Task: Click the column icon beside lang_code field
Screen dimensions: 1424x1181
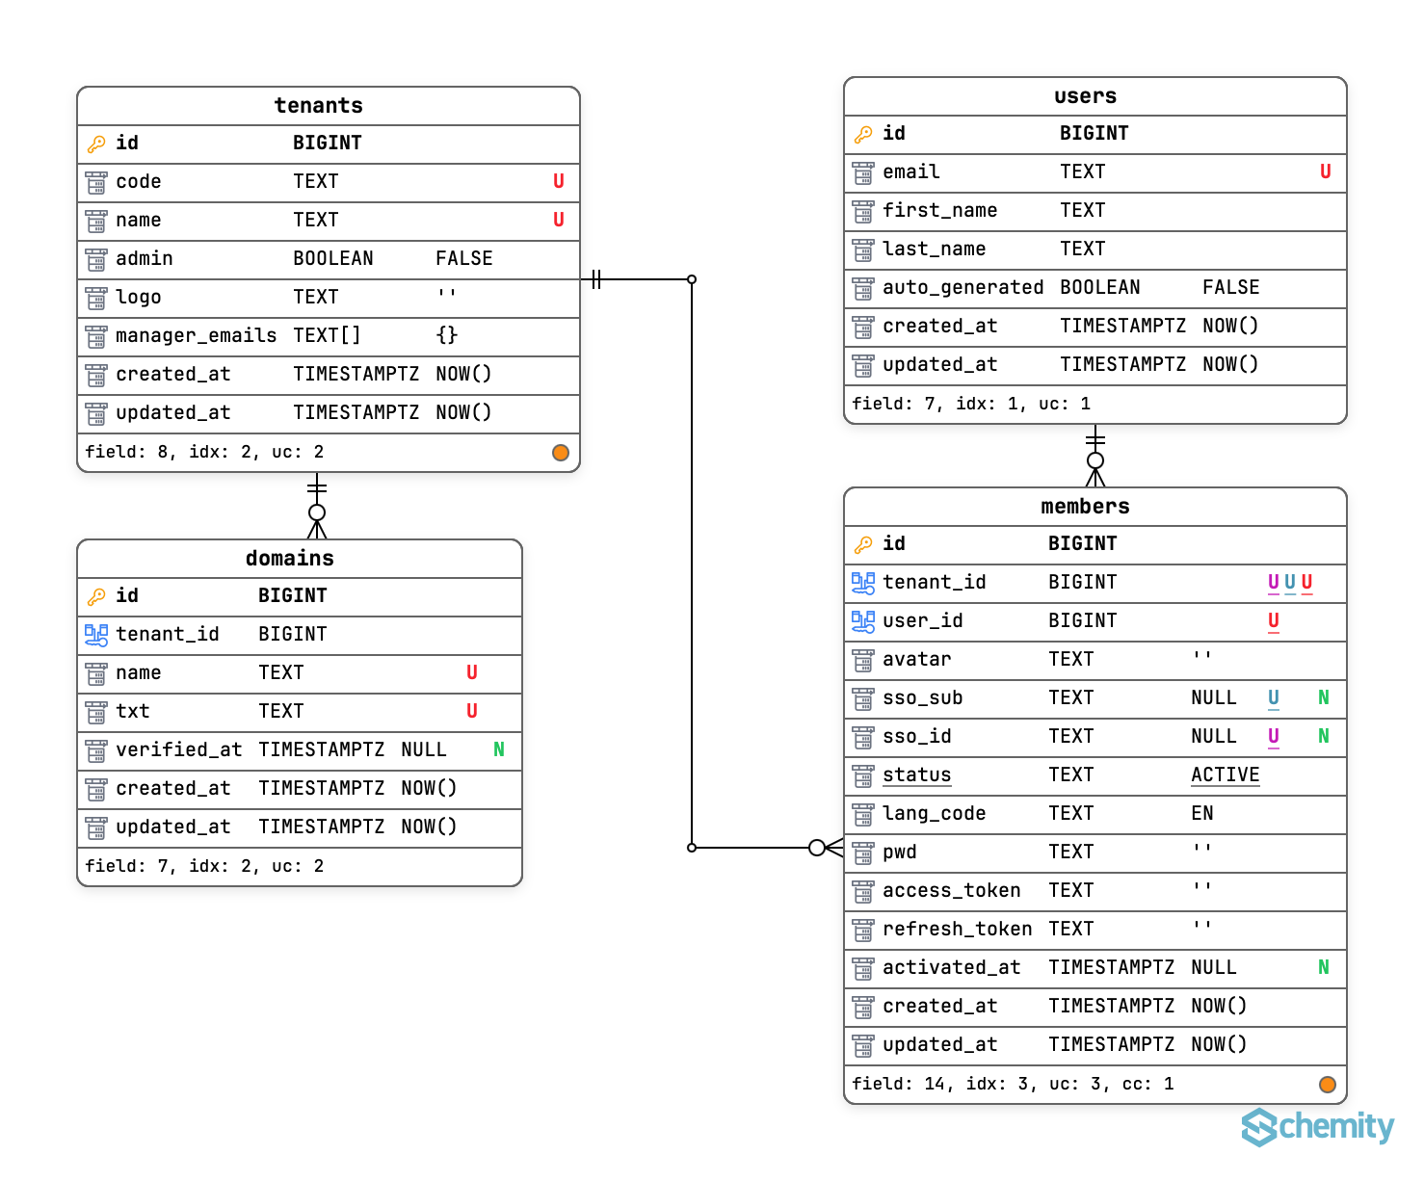Action: point(863,814)
